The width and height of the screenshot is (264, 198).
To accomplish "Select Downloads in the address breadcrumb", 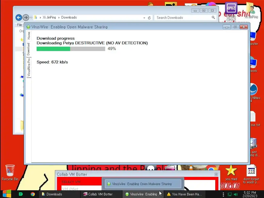I will 69,17.
